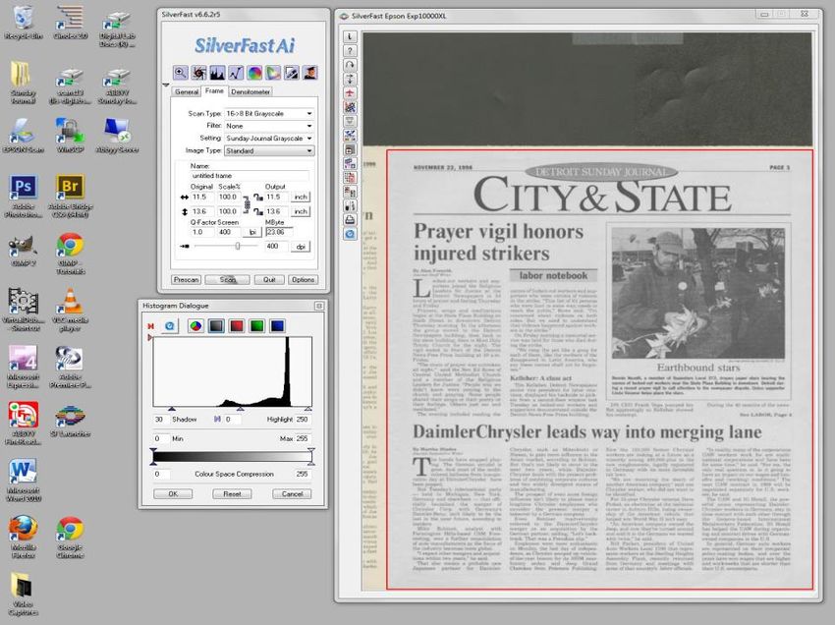
Task: Open the Gradation curve tool
Action: [x=236, y=73]
